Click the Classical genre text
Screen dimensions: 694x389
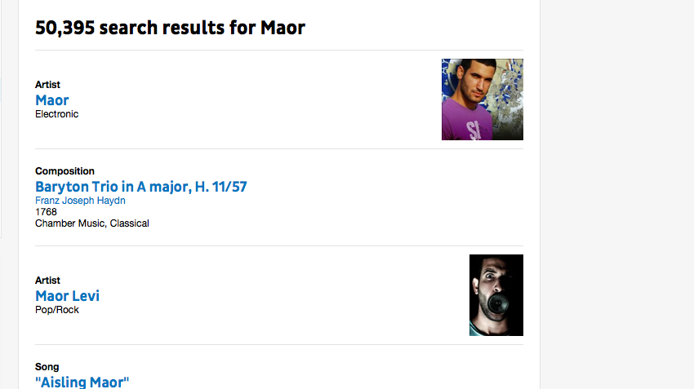click(x=129, y=223)
